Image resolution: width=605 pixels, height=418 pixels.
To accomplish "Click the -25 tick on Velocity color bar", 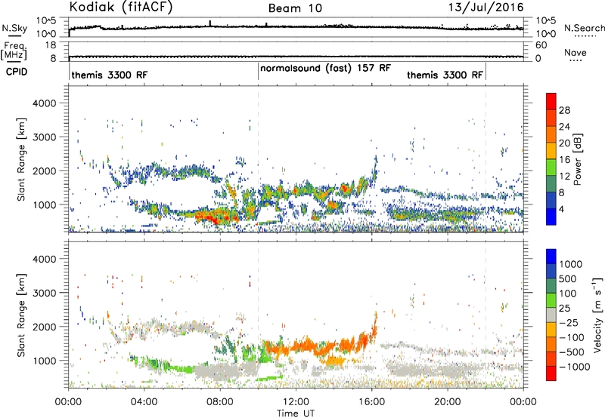I will pos(569,323).
